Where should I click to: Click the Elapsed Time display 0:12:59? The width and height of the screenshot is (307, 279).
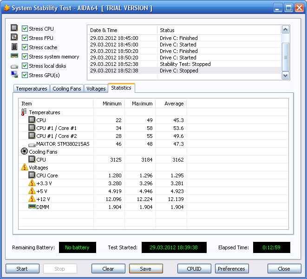[272, 247]
